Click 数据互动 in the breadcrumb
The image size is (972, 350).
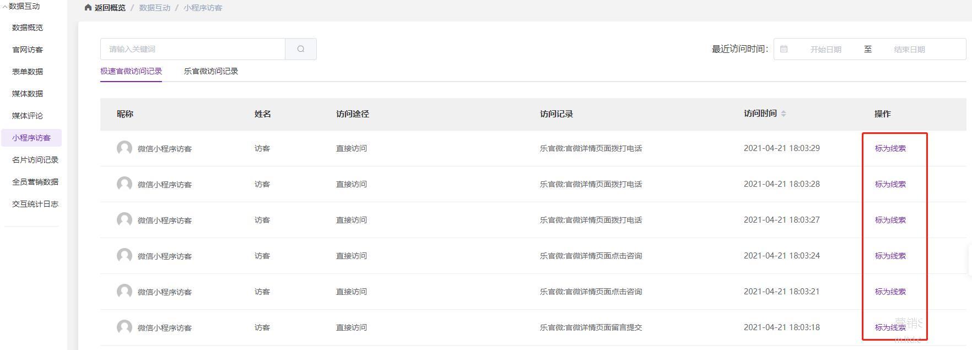coord(155,8)
